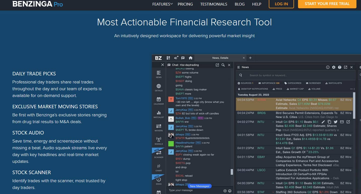
Task: Click the New Messages! pill
Action: tap(200, 186)
